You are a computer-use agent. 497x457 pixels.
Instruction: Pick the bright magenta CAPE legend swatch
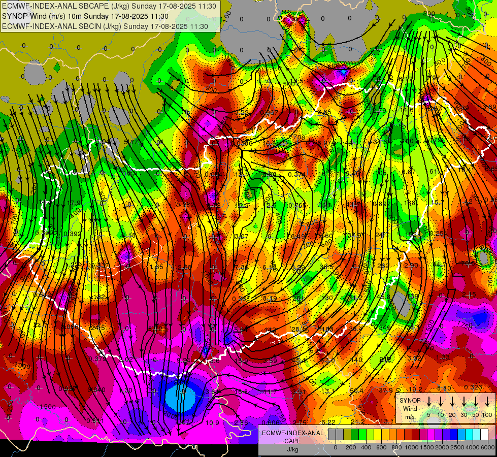coord(431,435)
